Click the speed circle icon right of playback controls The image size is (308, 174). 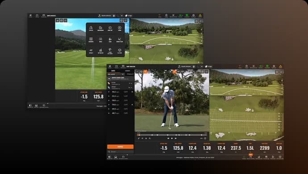[205, 138]
